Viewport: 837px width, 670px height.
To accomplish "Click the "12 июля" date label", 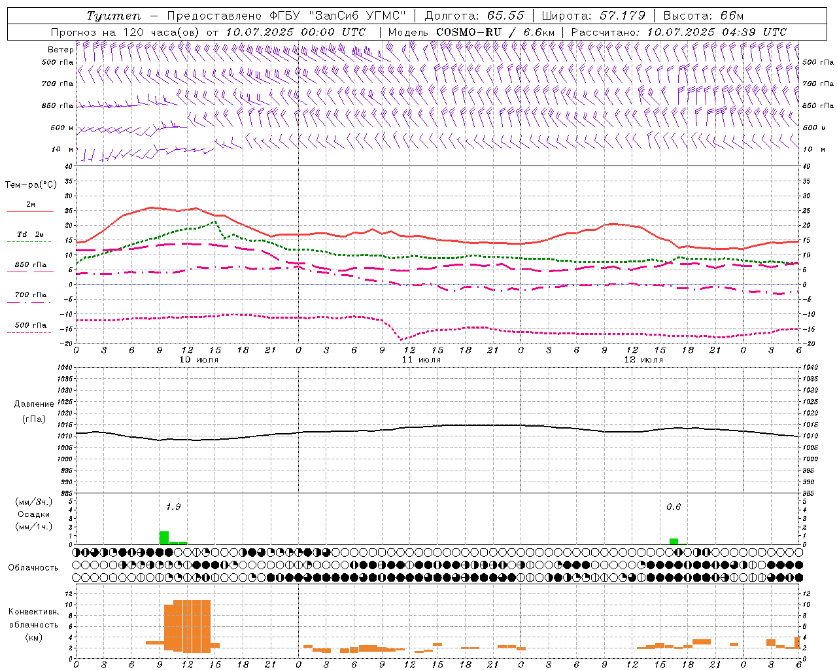I will click(643, 359).
